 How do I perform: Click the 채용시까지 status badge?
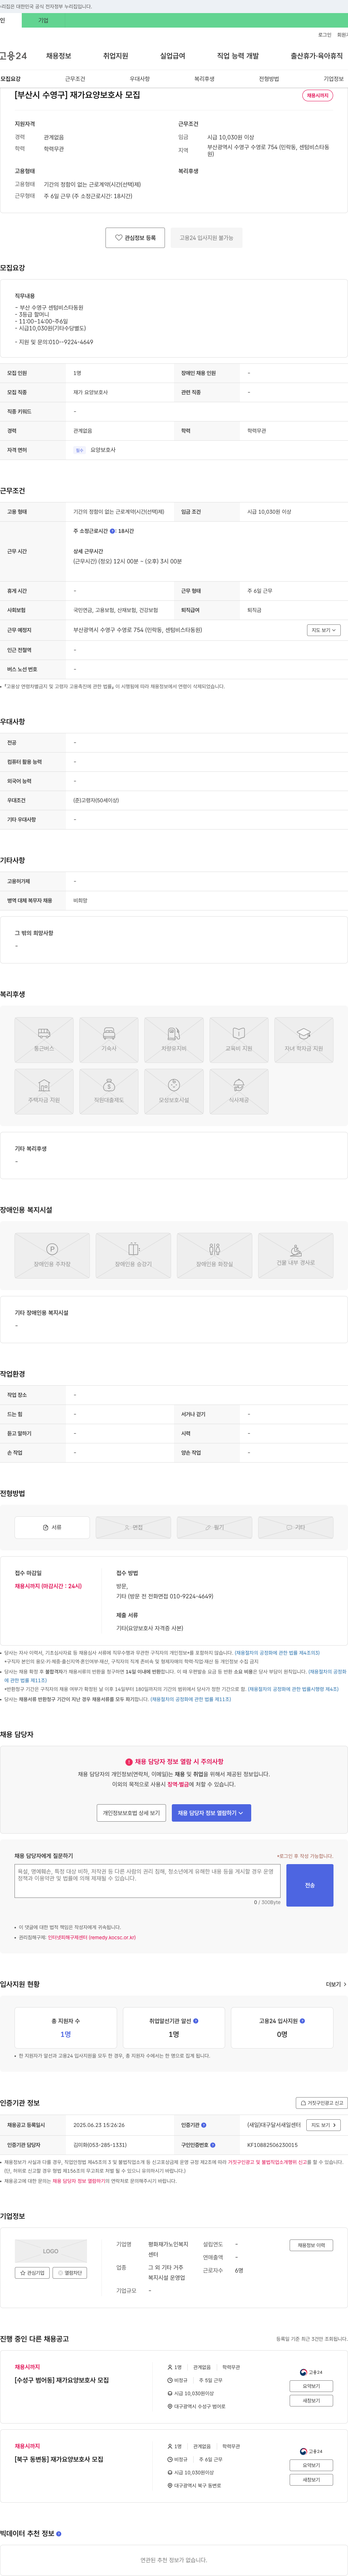pos(318,96)
